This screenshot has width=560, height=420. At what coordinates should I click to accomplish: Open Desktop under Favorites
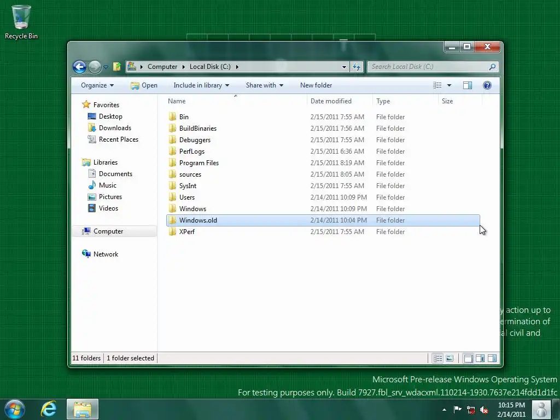(110, 116)
